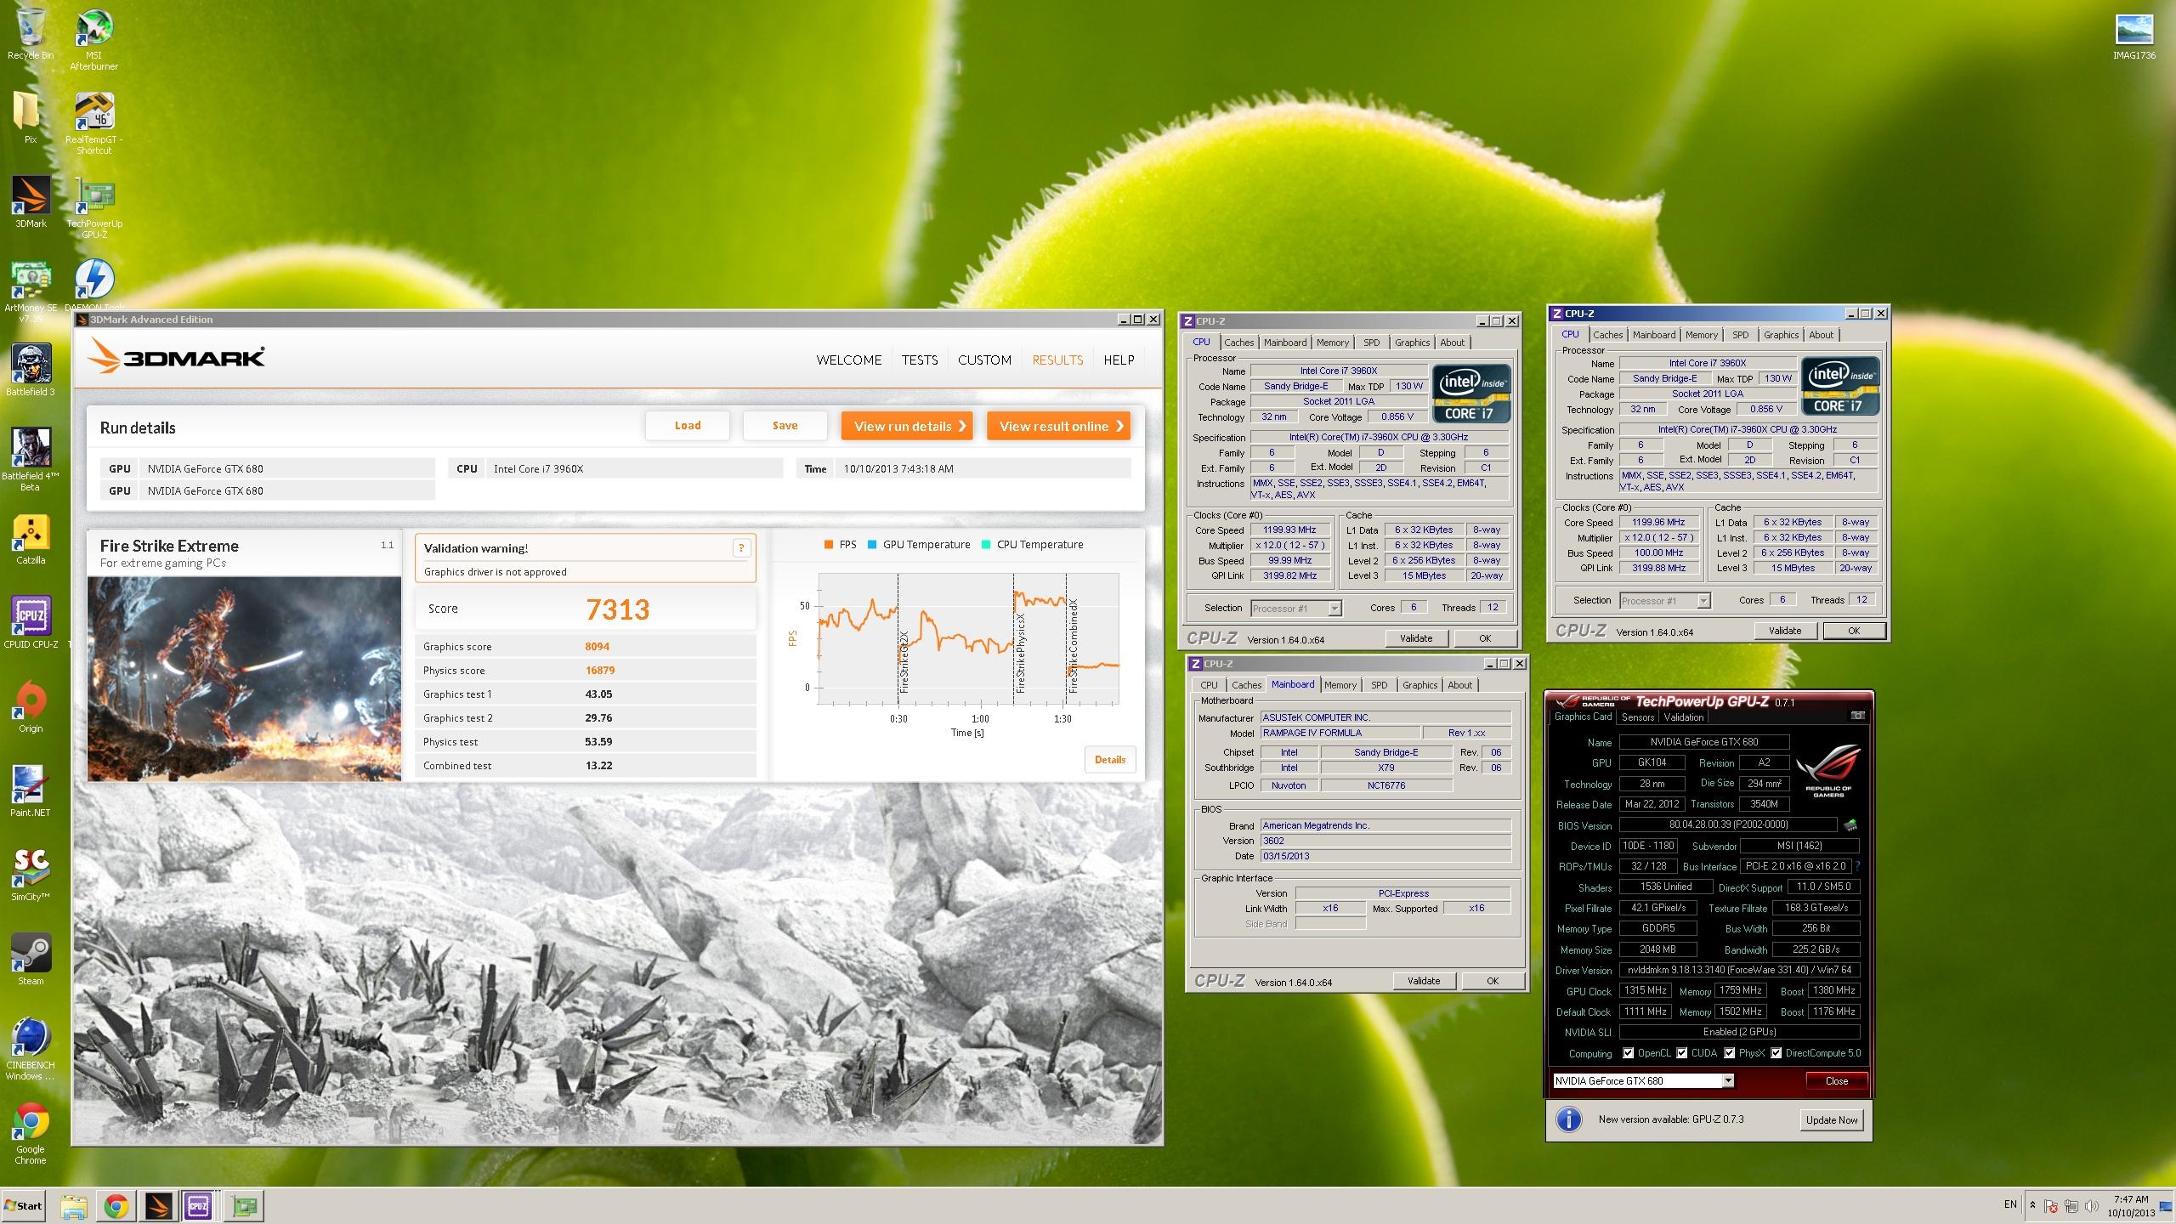Viewport: 2176px width, 1224px height.
Task: Open chart Details in 3DMark
Action: [1109, 760]
